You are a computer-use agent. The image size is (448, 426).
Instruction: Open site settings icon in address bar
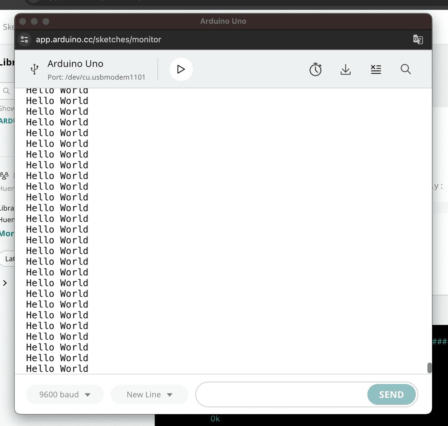click(x=25, y=39)
